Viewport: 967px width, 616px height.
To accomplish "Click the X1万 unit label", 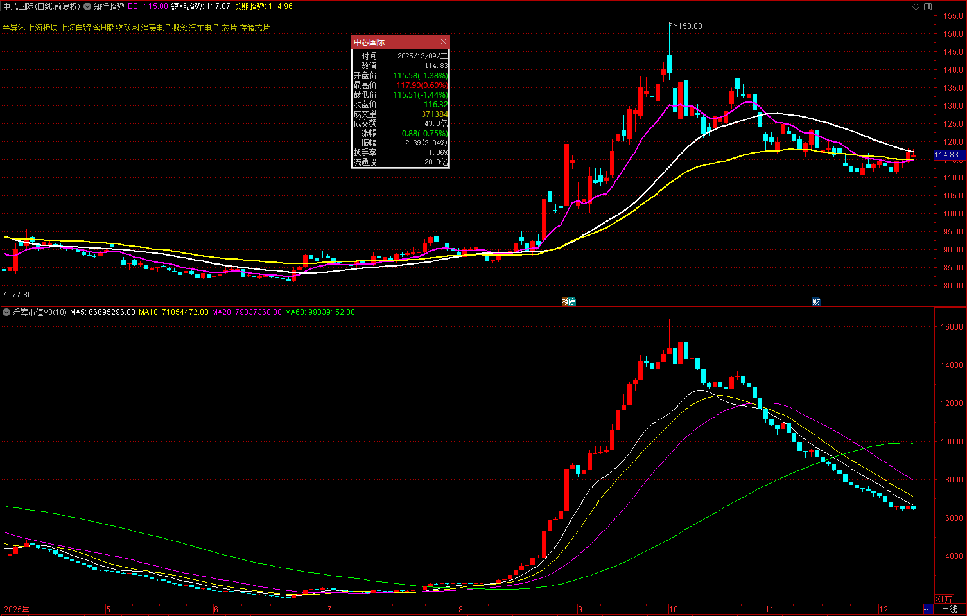I will [x=944, y=599].
